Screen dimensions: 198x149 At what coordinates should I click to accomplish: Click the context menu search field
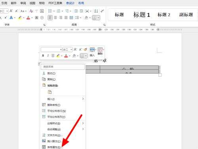(63, 67)
